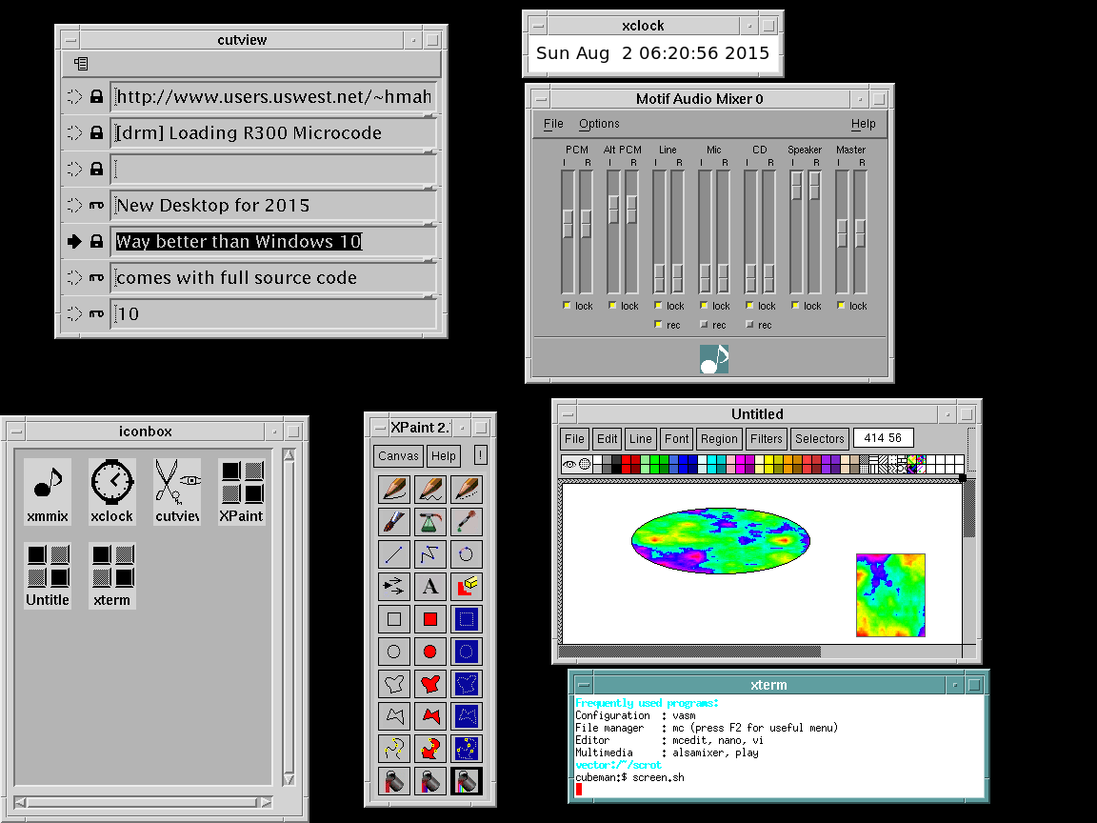Open the iconbox window menu button
Image resolution: width=1097 pixels, height=823 pixels.
[x=16, y=432]
